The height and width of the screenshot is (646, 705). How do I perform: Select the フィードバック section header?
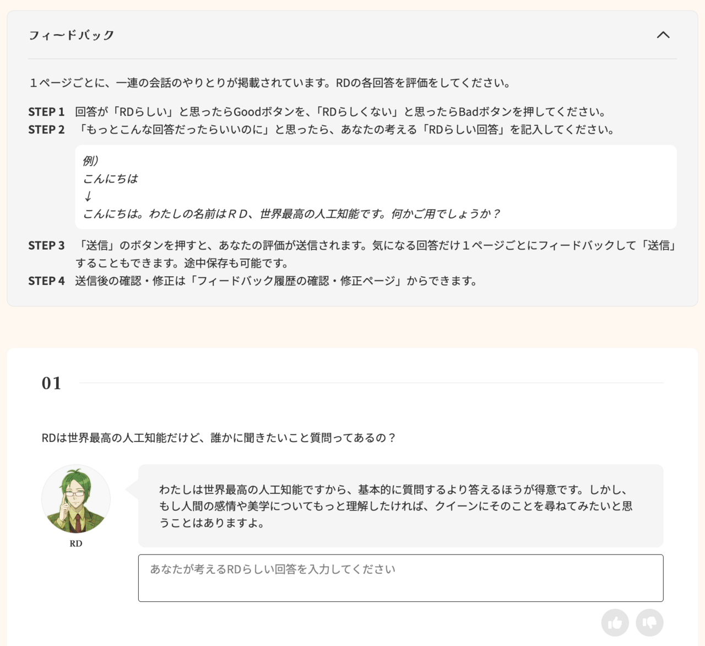70,35
